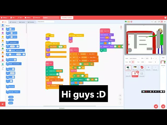Reset workspace zoom with the equals button
Screen dimensions: 167x125
tap(120, 103)
